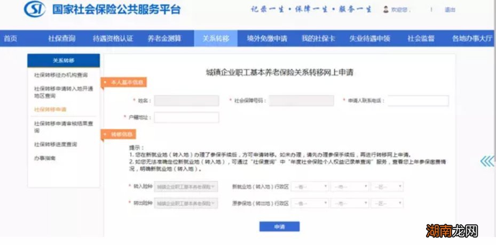Open the 待遇资格认证 nav tab
The height and width of the screenshot is (245, 496).
coord(113,38)
